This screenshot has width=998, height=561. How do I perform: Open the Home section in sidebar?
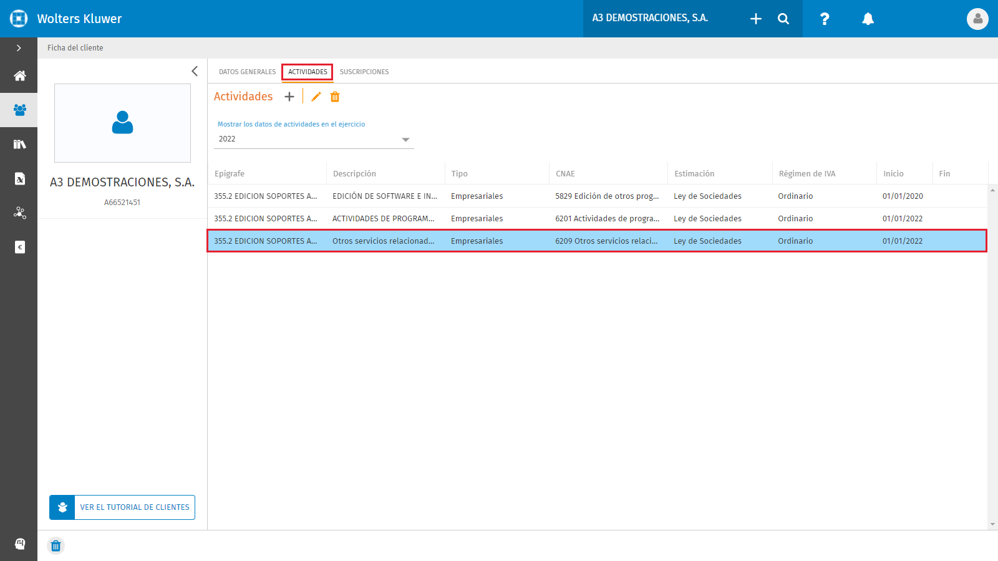pos(19,75)
